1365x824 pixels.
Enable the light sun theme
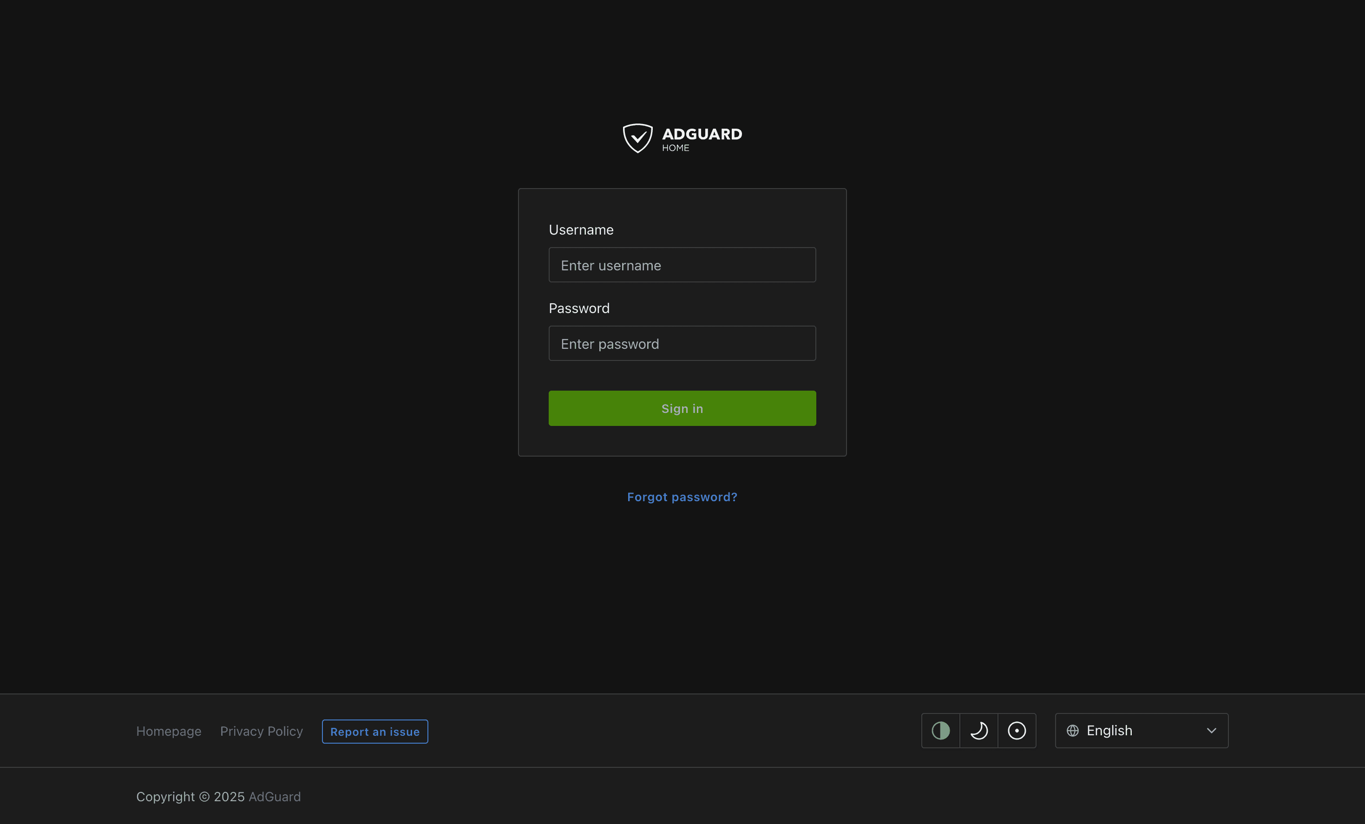point(1017,731)
